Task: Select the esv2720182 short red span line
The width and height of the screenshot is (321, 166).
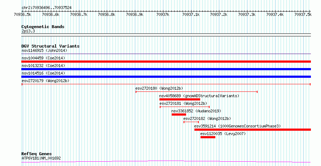Action: click(x=191, y=122)
